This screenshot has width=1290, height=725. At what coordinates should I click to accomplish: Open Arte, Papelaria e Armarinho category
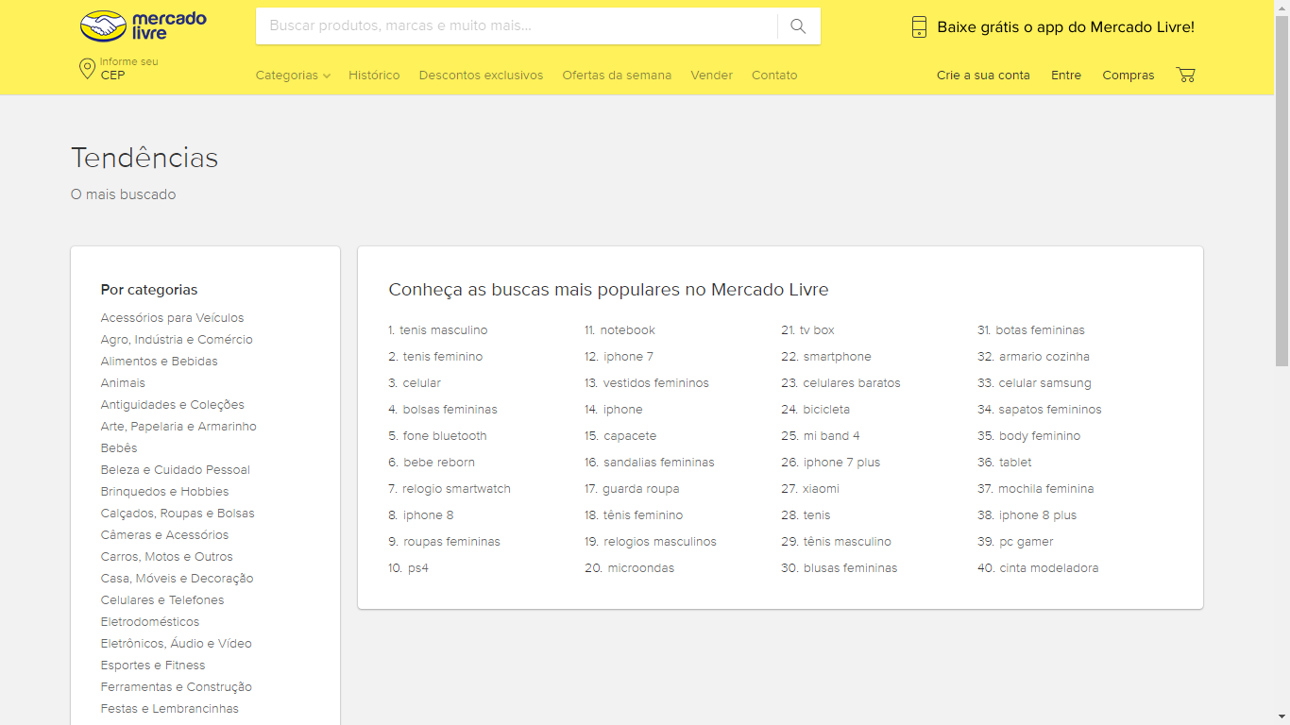click(x=178, y=427)
